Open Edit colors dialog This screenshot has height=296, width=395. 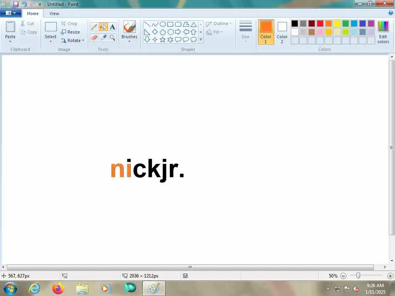click(x=383, y=32)
